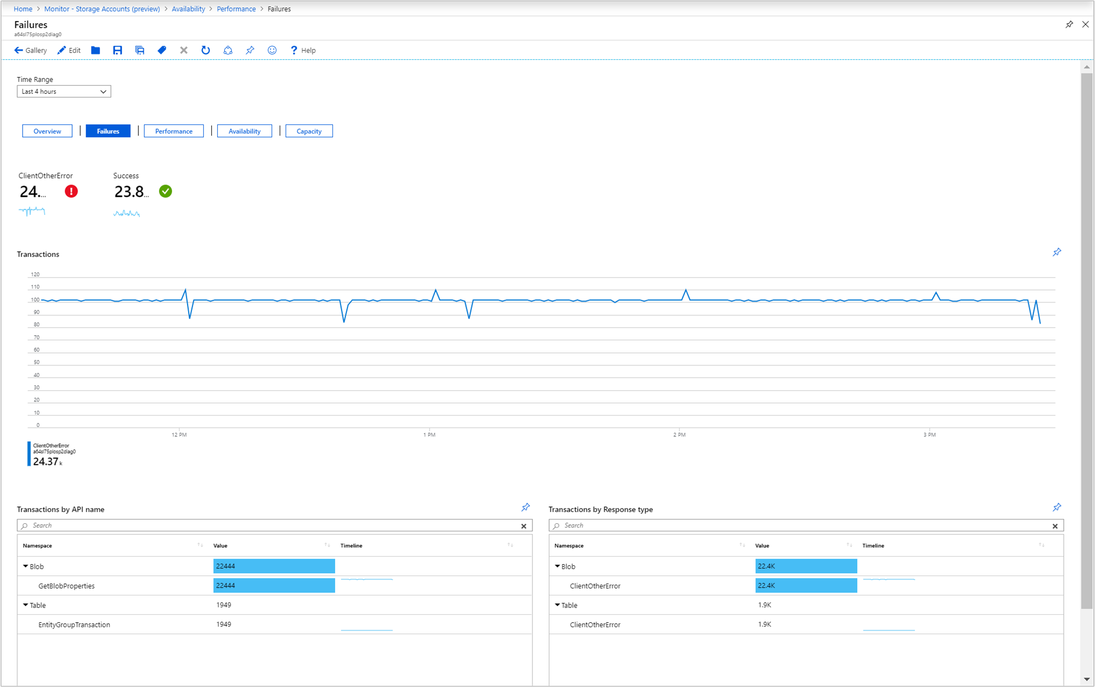Toggle the Availability tab view
1095x687 pixels.
pos(245,130)
